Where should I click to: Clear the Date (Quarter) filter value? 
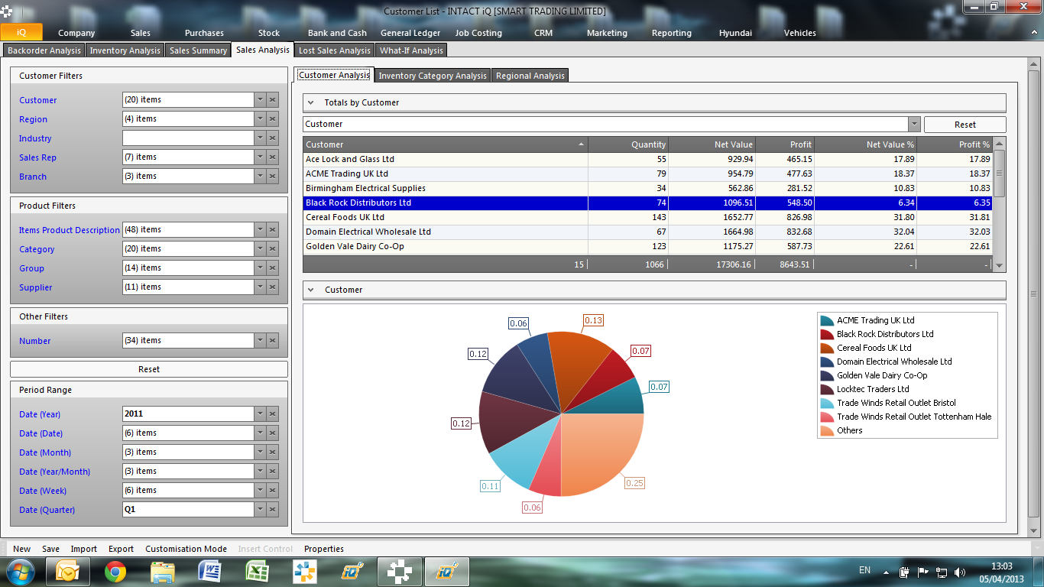click(x=273, y=509)
